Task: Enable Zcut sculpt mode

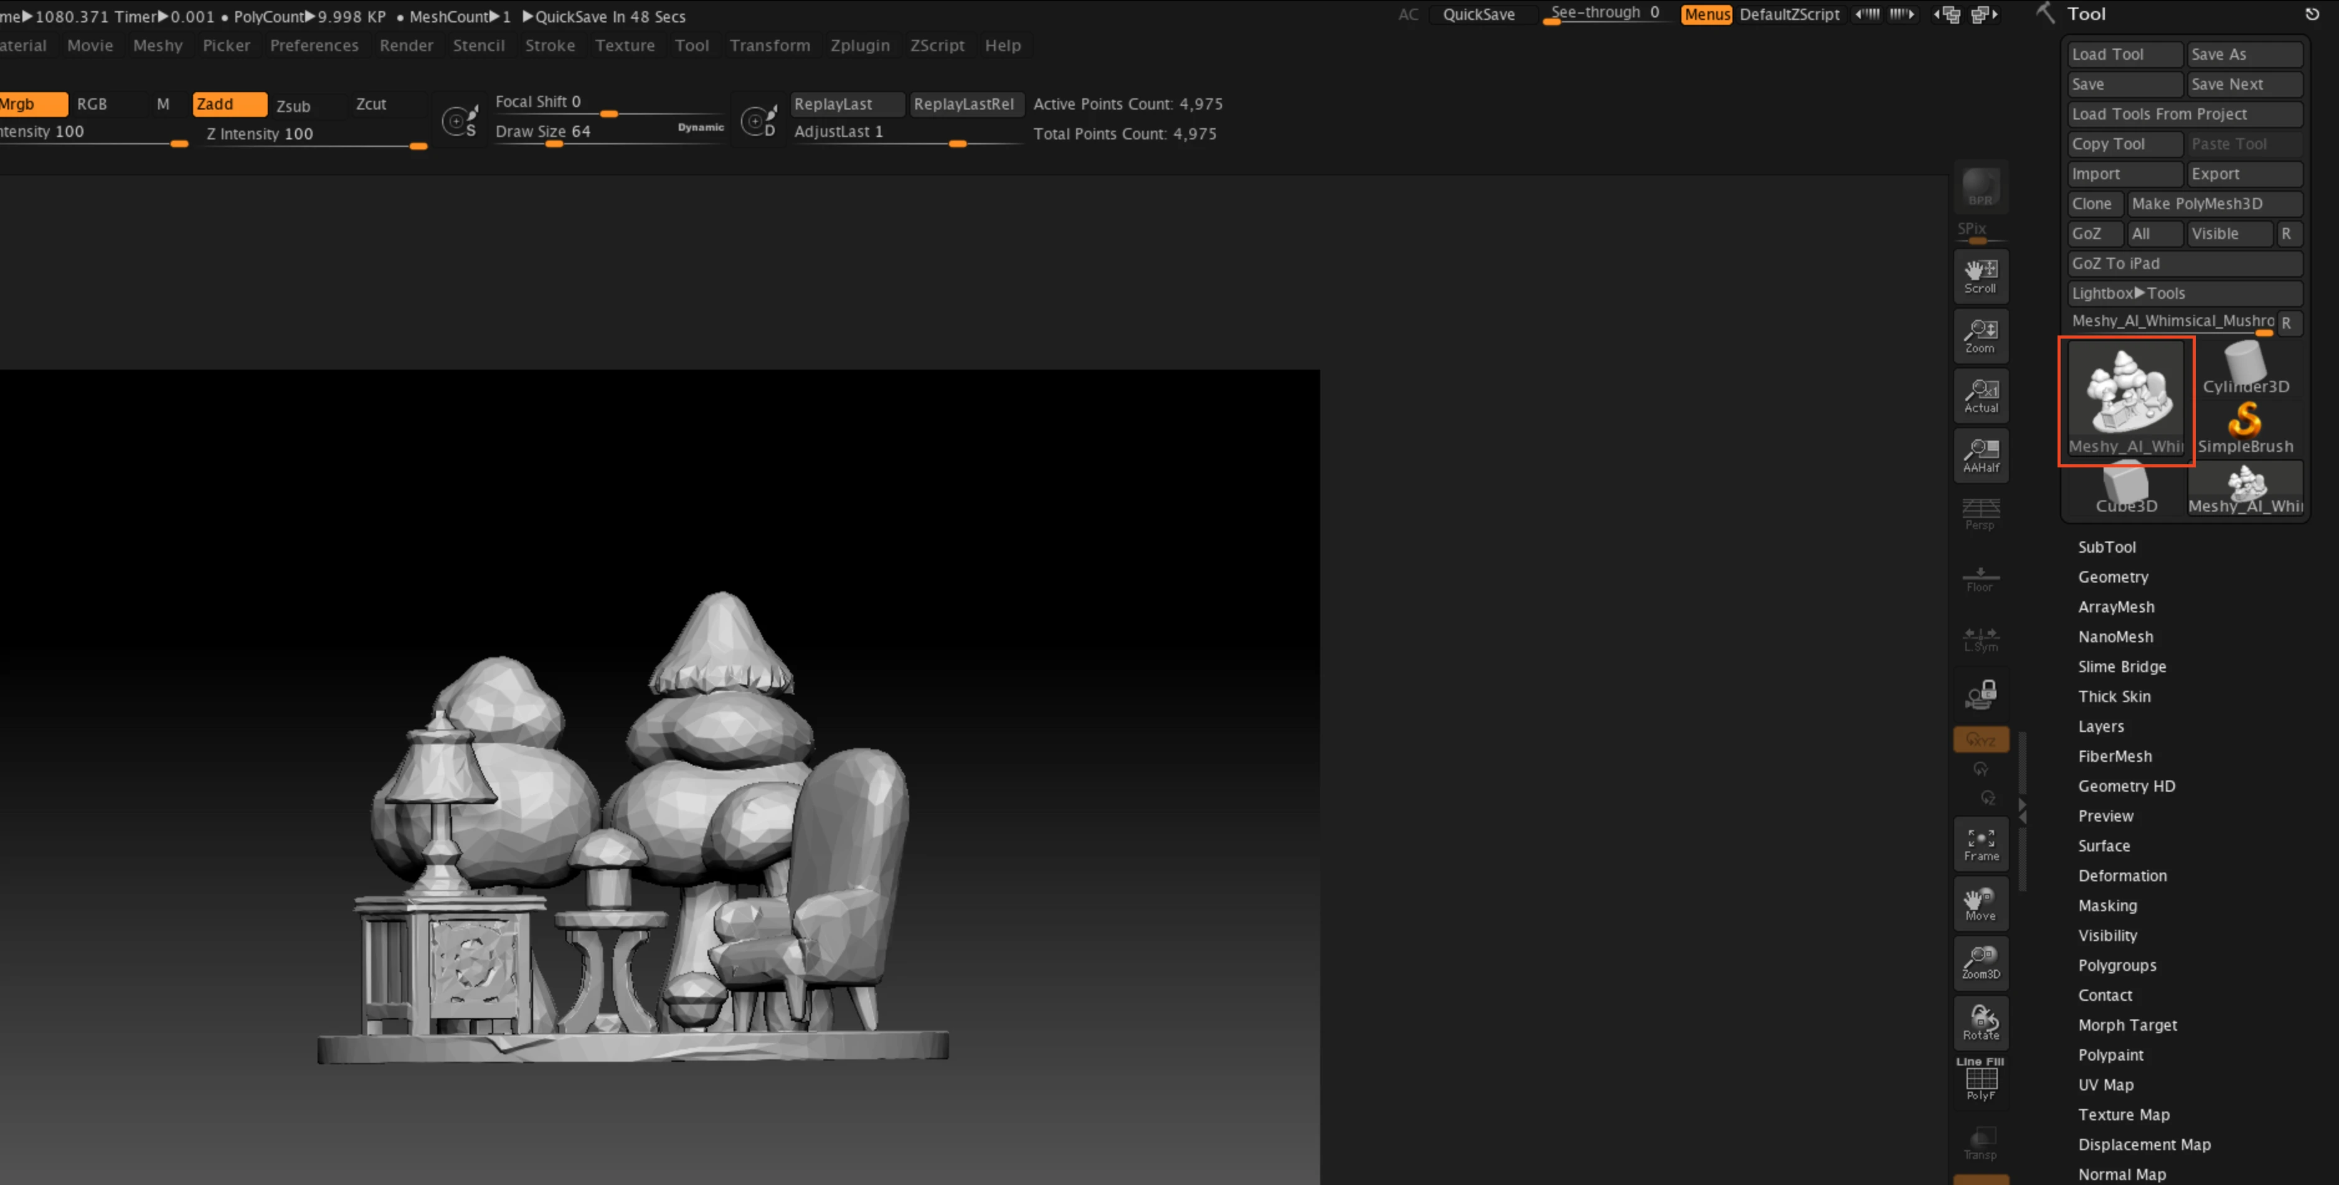Action: pyautogui.click(x=371, y=105)
